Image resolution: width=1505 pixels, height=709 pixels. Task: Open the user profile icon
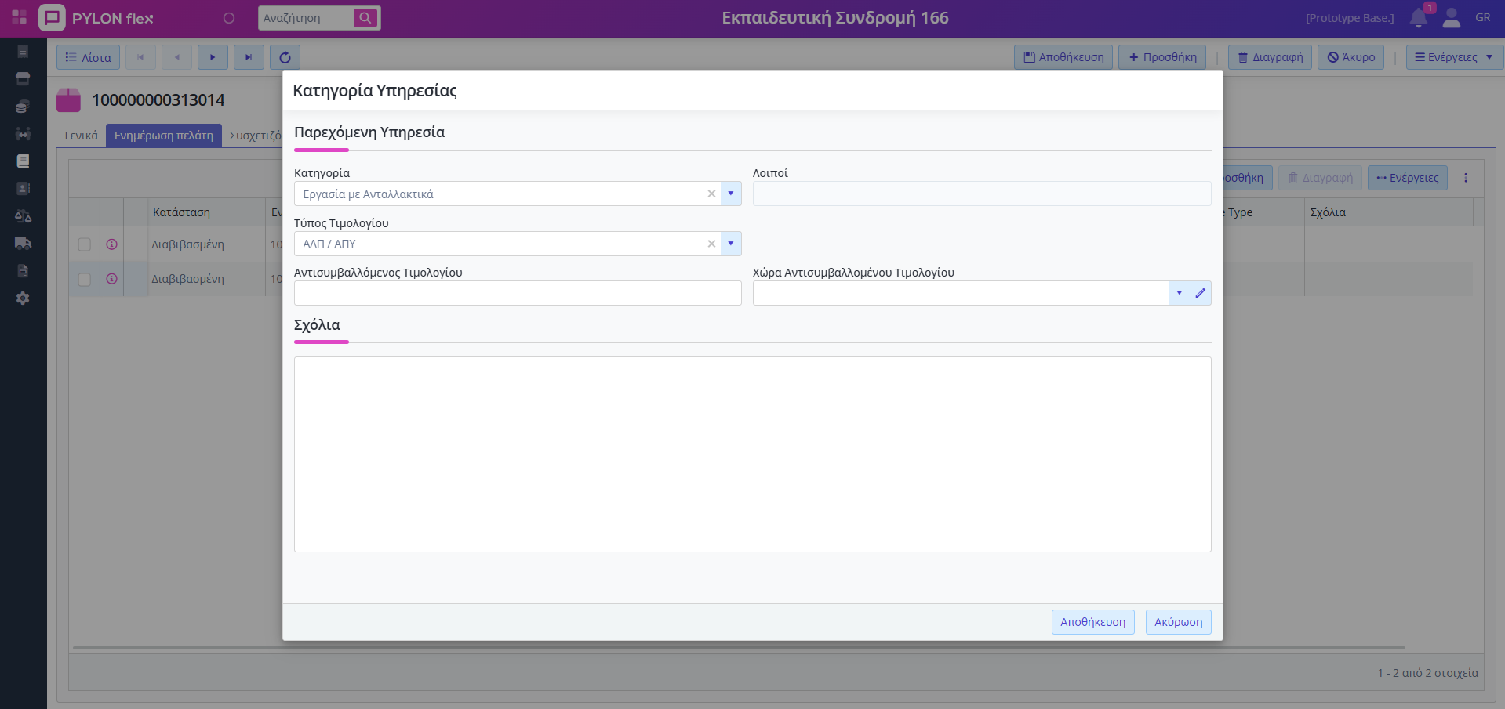(1452, 18)
